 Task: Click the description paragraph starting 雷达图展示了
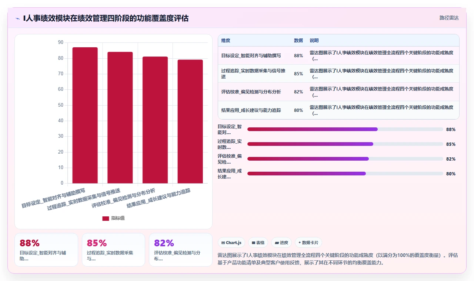point(338,259)
